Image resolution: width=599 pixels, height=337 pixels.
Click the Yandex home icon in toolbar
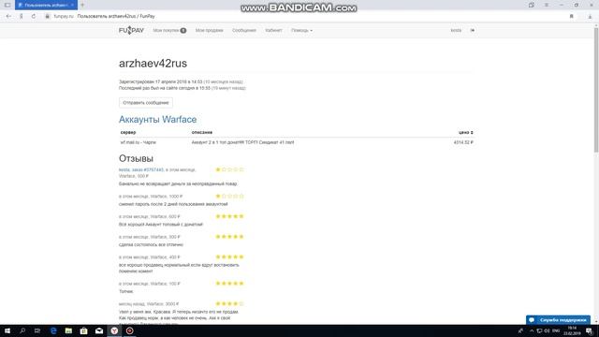pos(21,16)
